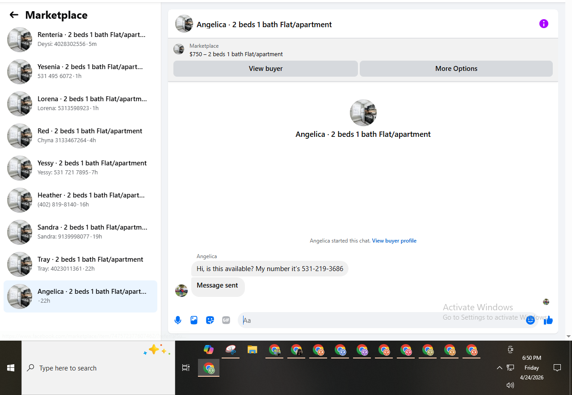572x395 pixels.
Task: Click sender avatar beside "Message sent"
Action: 181,291
